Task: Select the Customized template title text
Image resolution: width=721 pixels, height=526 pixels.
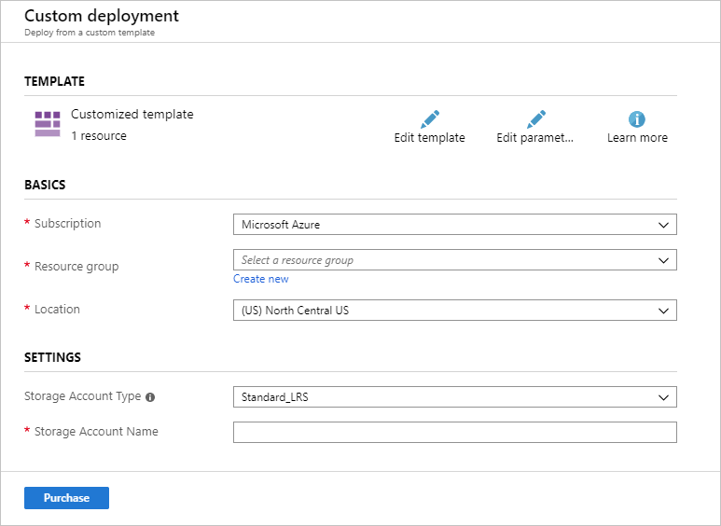Action: point(132,114)
